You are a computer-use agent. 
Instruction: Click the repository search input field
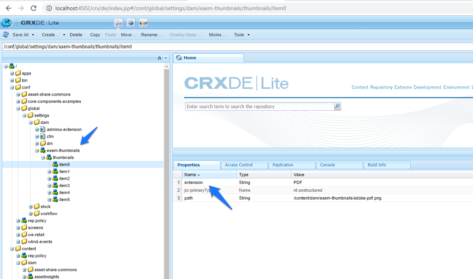point(259,106)
